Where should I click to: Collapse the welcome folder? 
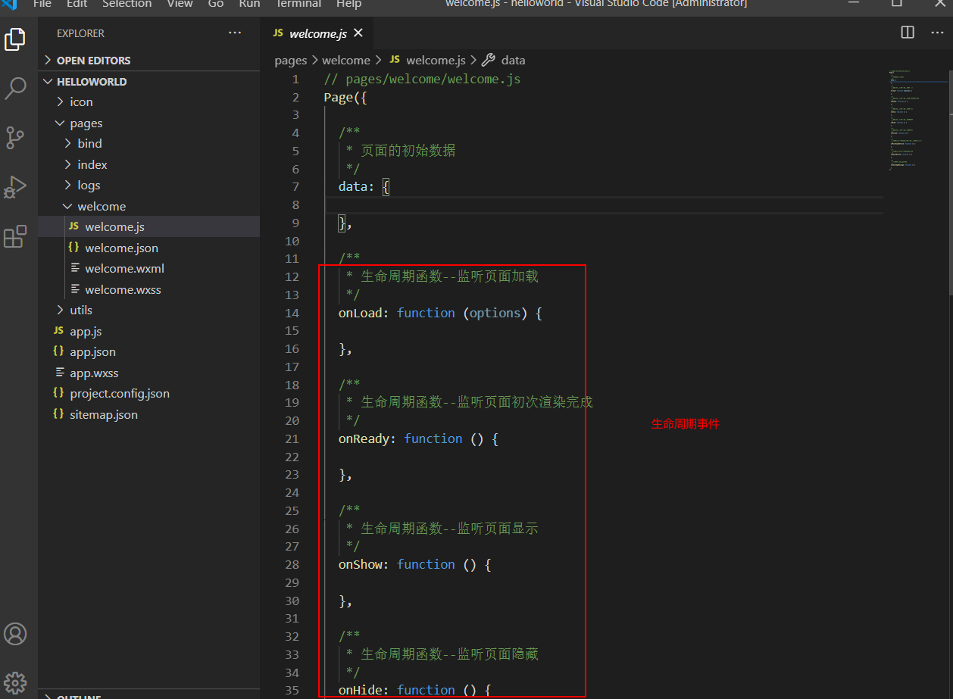click(148, 206)
